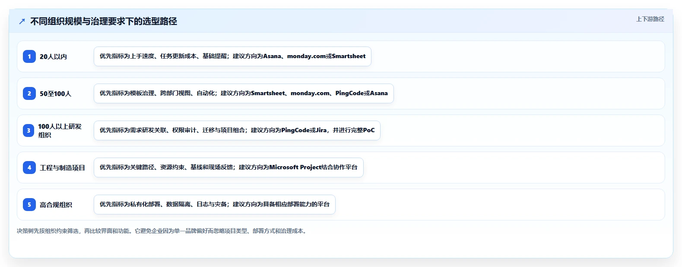Click the recommendation box mentioning Asana、monday.com或Smartsheet
This screenshot has height=267, width=682.
(232, 56)
